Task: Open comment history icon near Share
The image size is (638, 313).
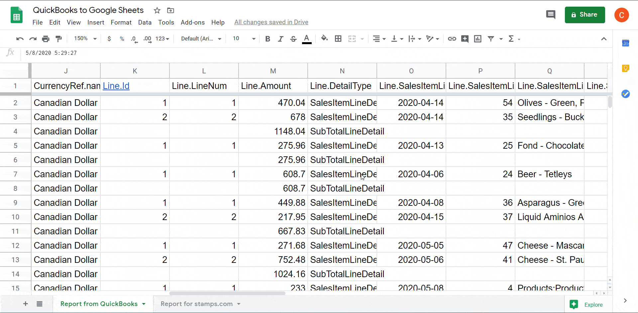Action: tap(551, 15)
